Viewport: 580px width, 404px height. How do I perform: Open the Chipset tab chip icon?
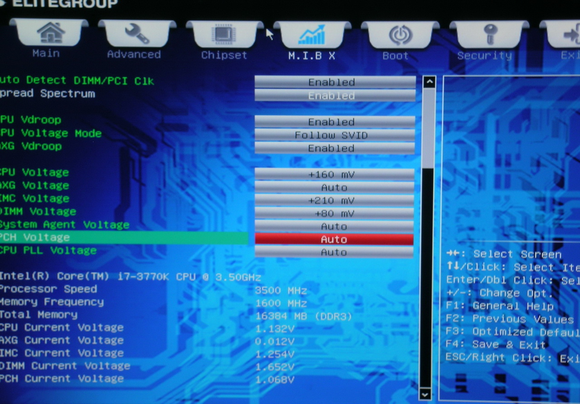(x=224, y=35)
